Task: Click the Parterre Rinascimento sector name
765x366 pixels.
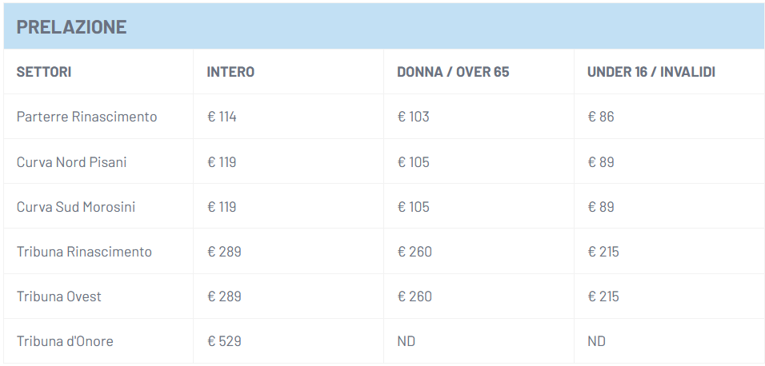Action: 86,117
